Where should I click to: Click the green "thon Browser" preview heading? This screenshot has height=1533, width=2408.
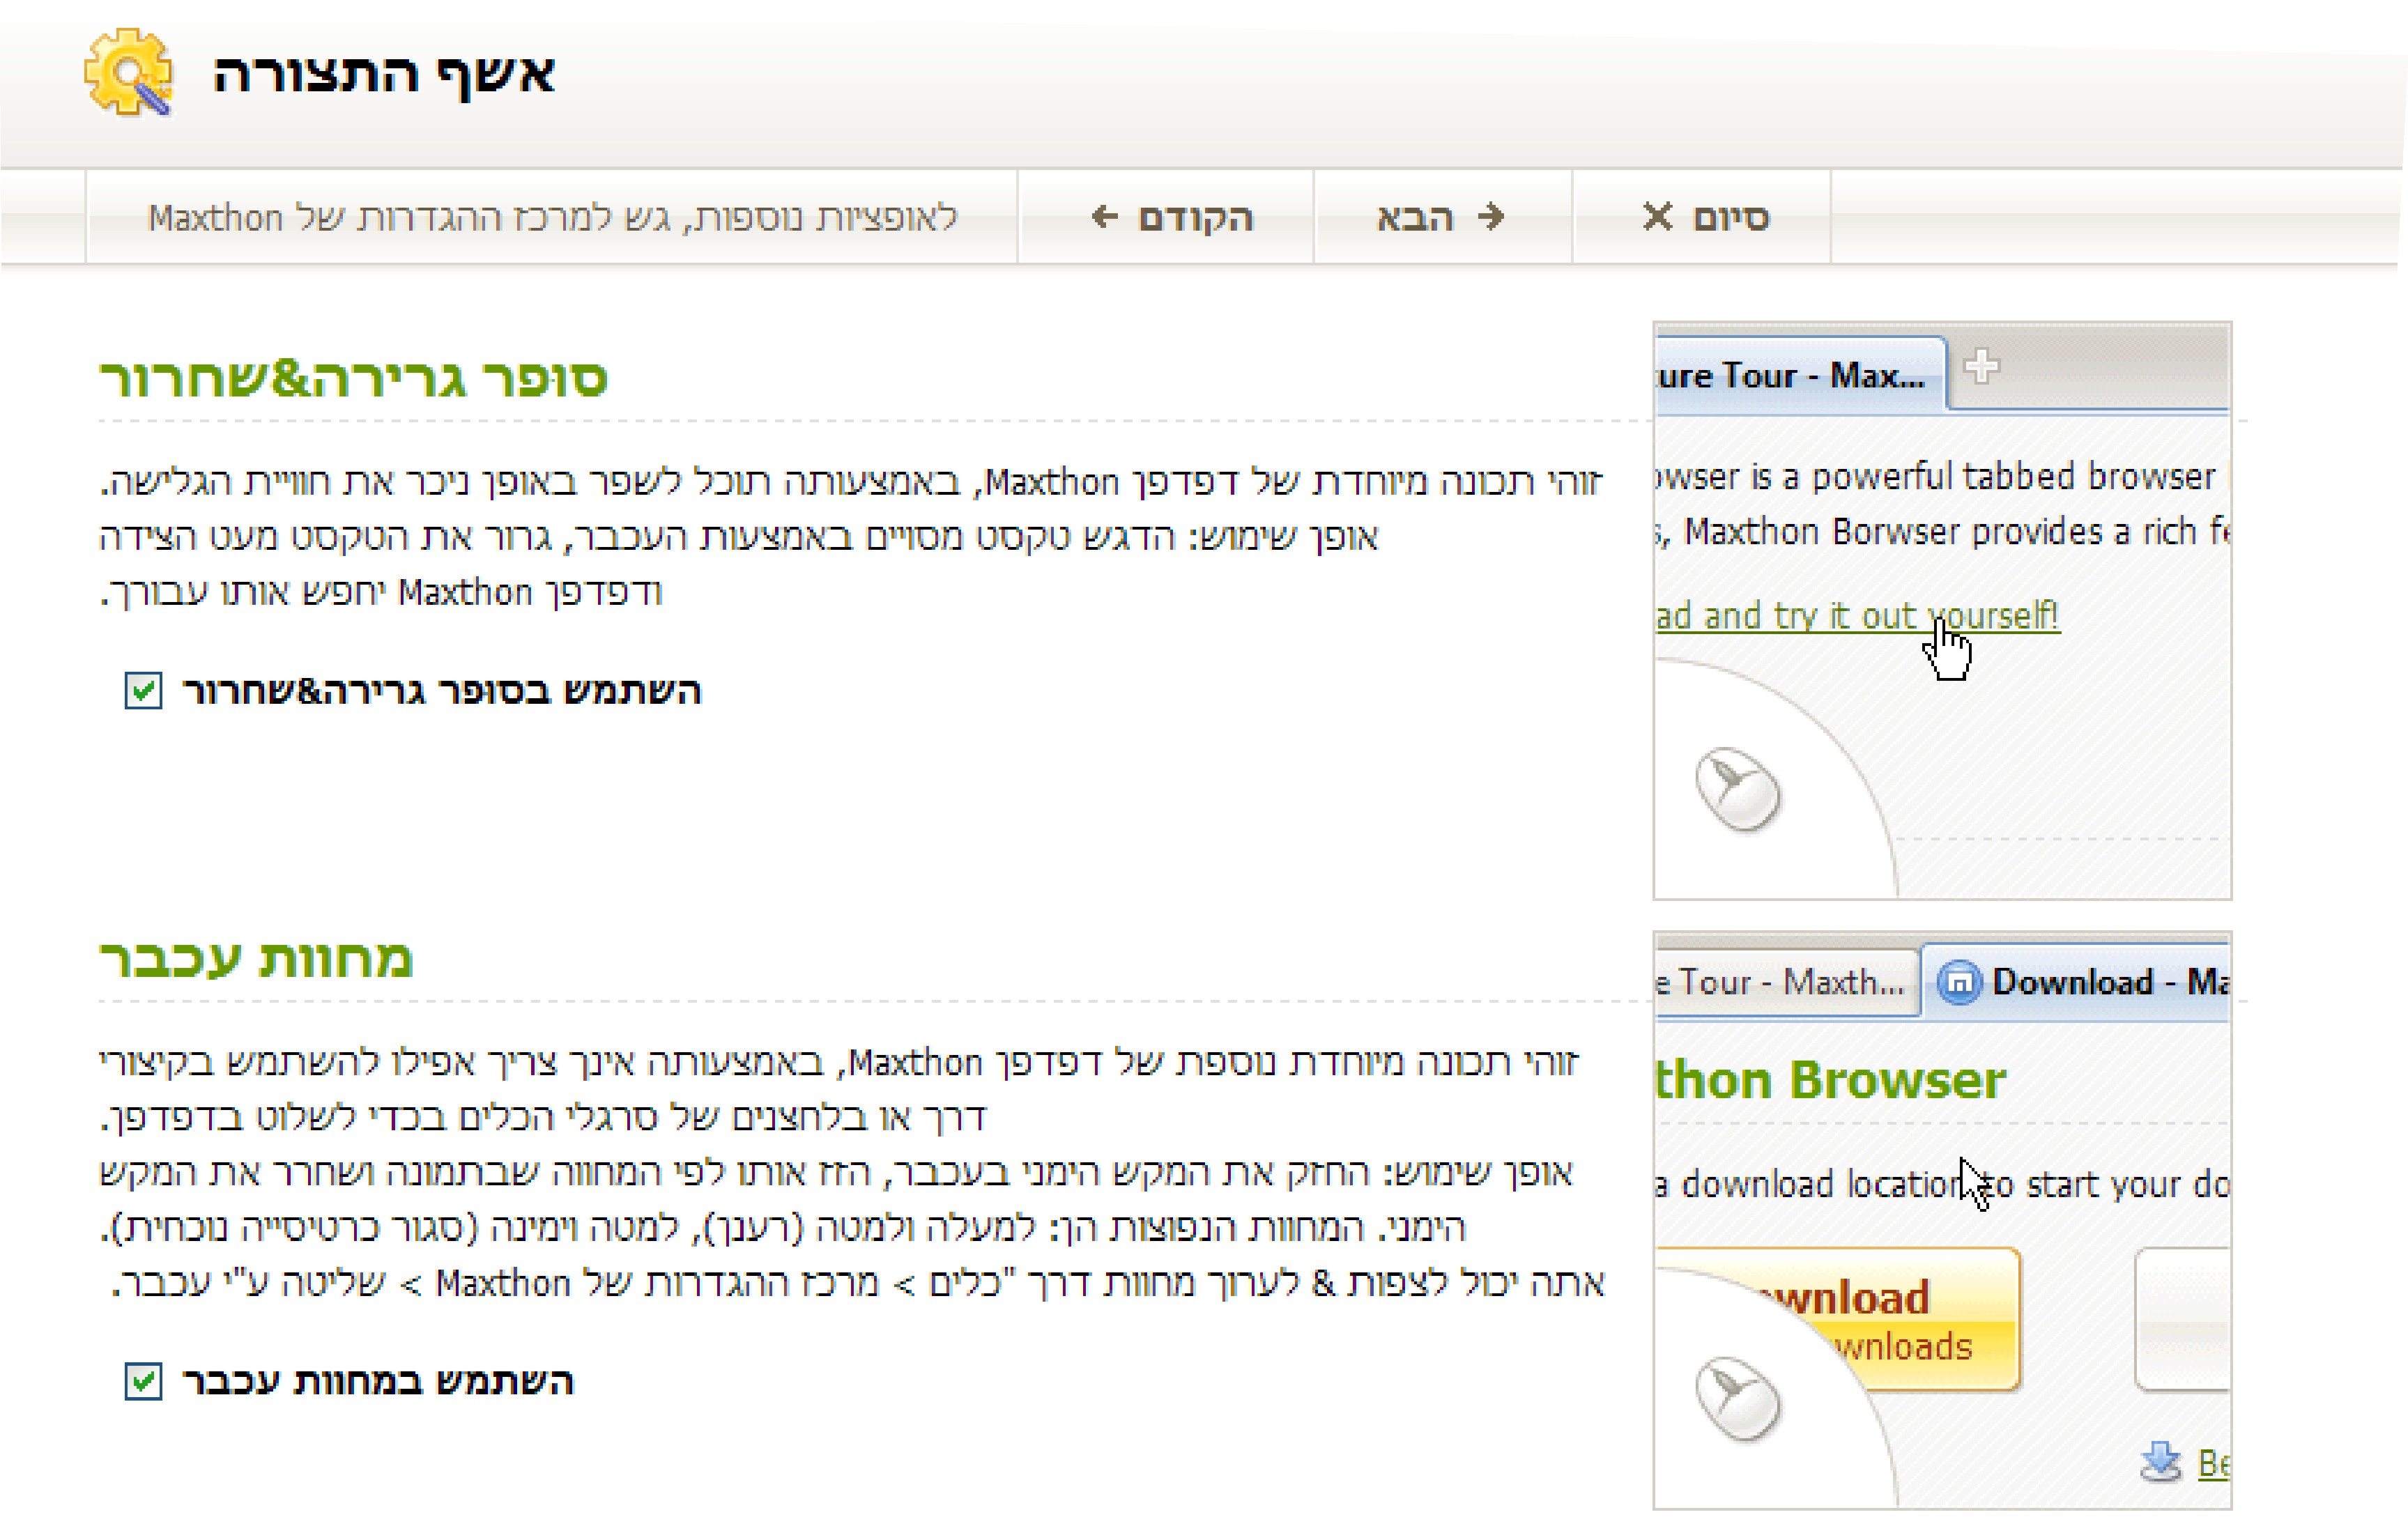(x=1830, y=1080)
